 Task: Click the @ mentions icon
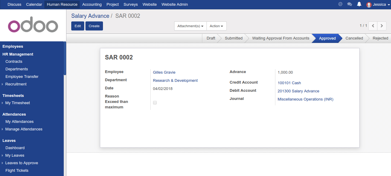pyautogui.click(x=340, y=4)
